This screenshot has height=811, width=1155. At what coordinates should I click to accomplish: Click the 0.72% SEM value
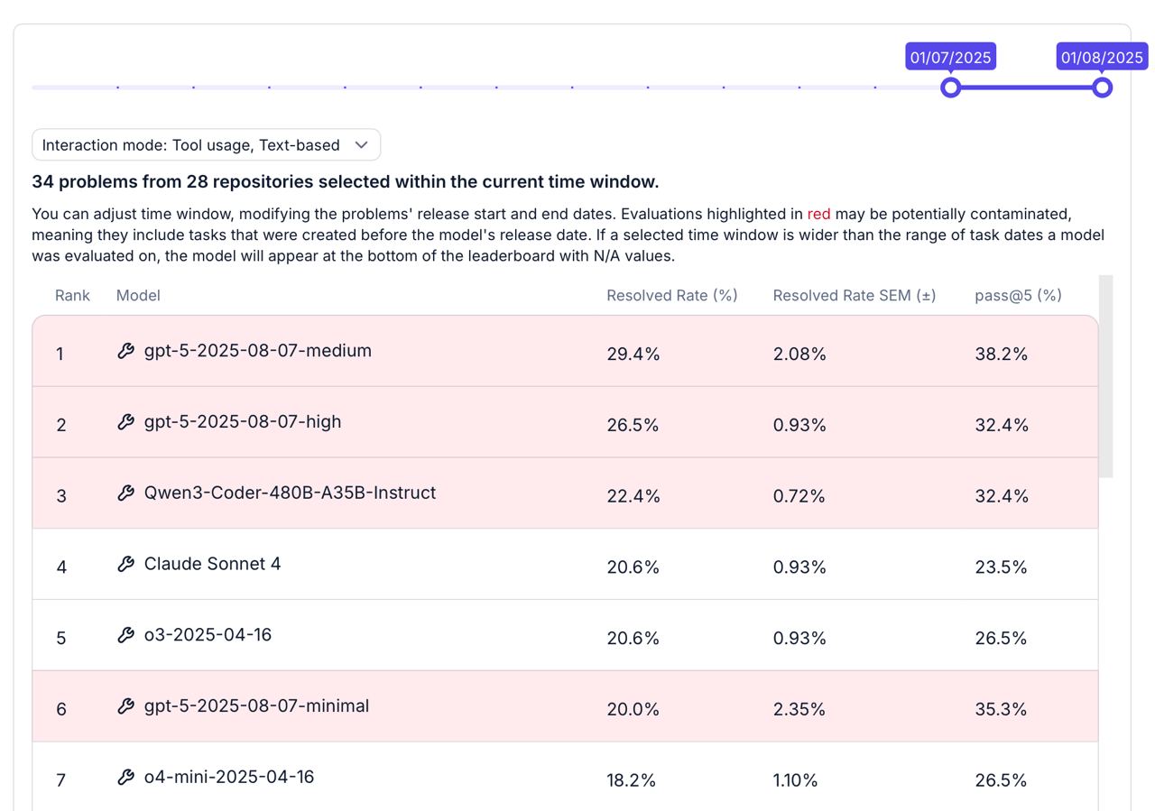(799, 496)
